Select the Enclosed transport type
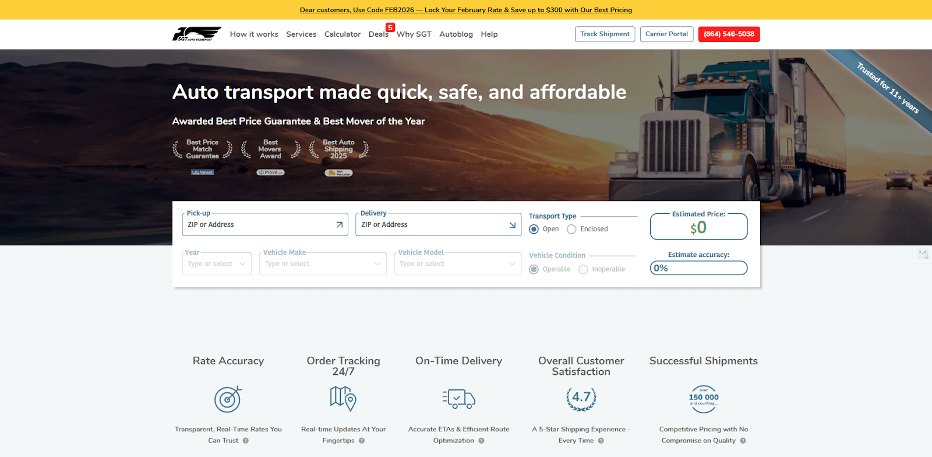Viewport: 932px width, 457px height. [572, 229]
